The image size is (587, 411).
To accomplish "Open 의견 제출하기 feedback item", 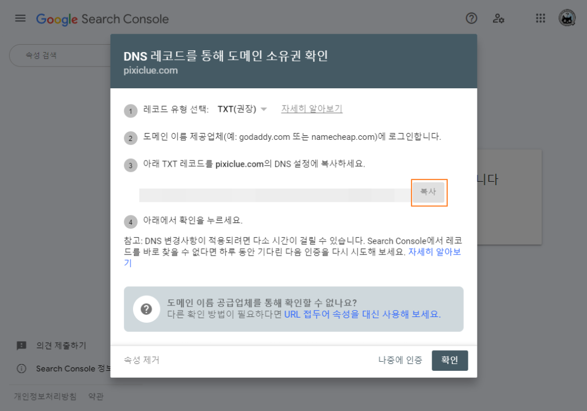I will (61, 345).
